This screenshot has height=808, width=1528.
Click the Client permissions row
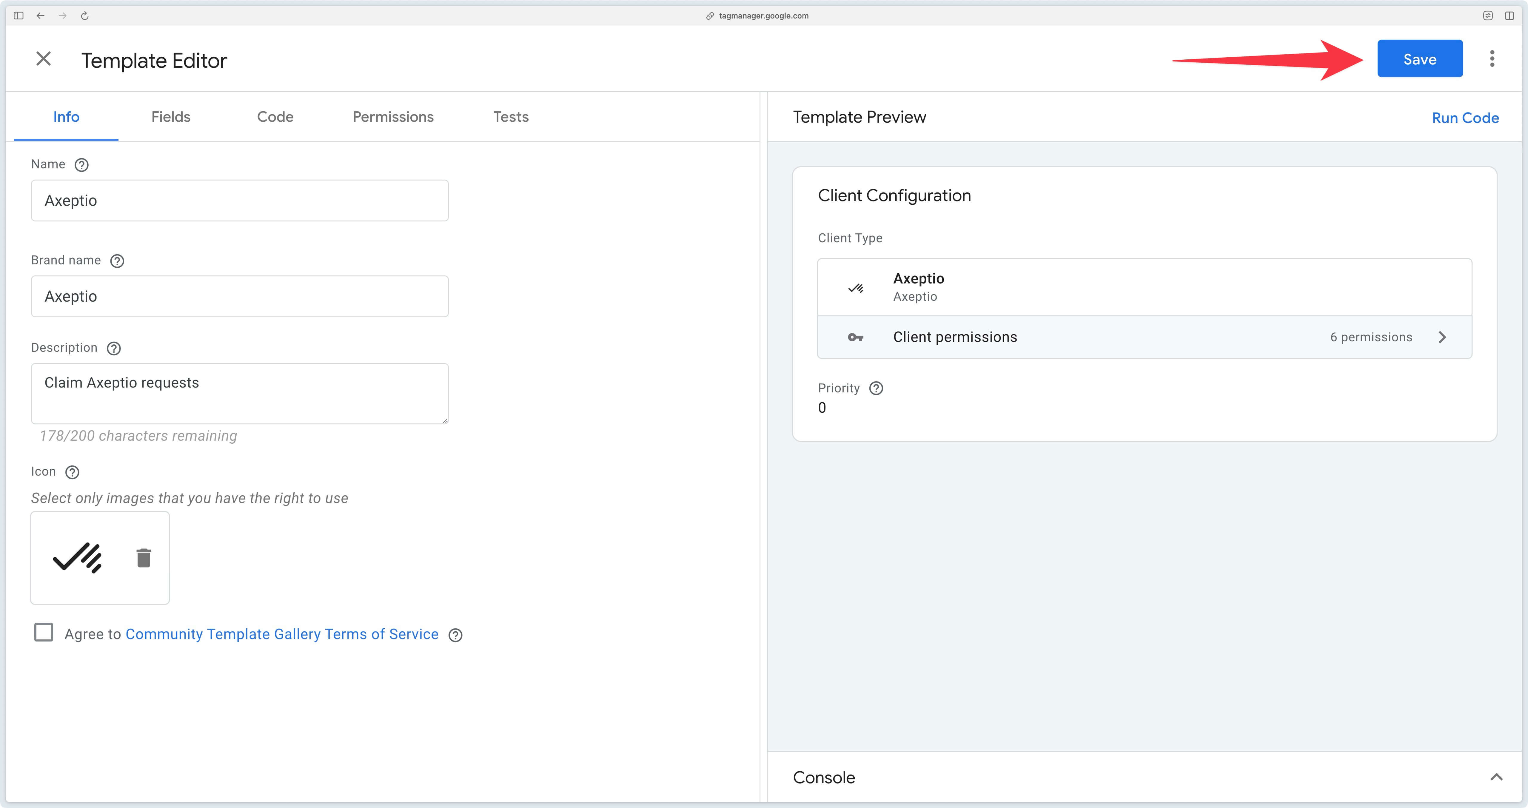1144,337
